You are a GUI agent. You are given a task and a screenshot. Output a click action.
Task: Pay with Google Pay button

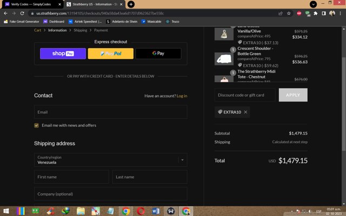(x=158, y=53)
